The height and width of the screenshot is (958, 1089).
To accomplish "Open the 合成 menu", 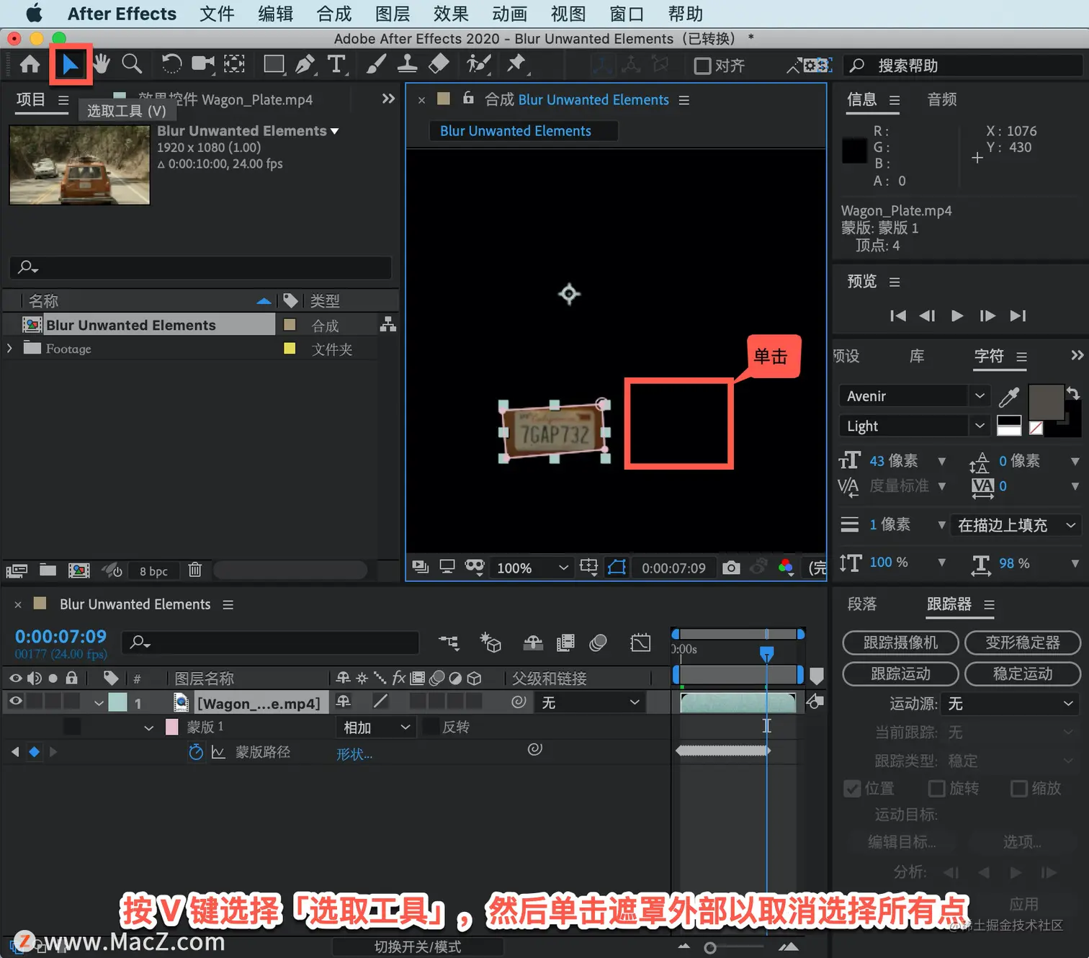I will pyautogui.click(x=334, y=14).
